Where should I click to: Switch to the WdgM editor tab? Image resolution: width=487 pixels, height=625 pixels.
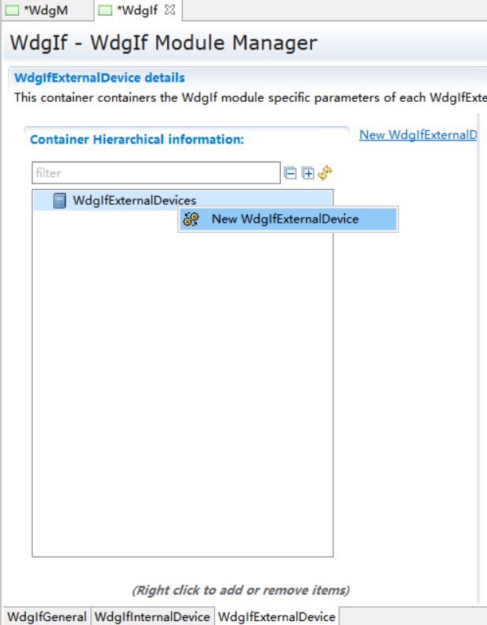(x=46, y=10)
